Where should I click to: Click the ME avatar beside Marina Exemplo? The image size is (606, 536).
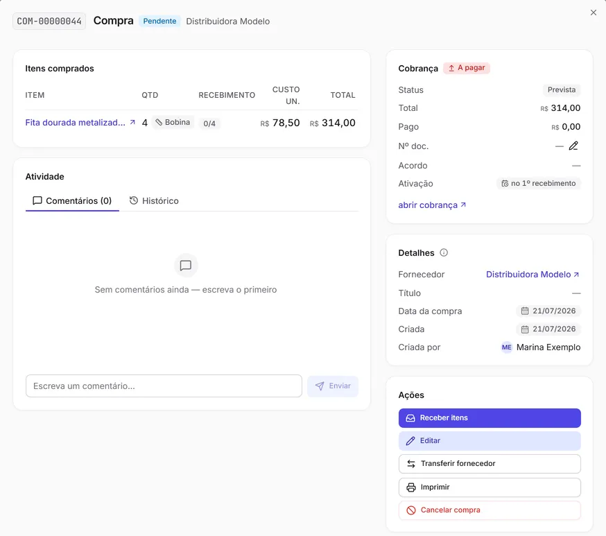(x=507, y=347)
